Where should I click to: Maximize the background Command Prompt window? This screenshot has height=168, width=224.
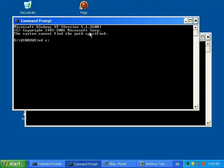(203, 37)
